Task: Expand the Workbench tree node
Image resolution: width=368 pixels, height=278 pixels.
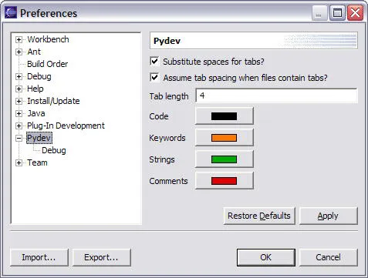Action: [19, 39]
